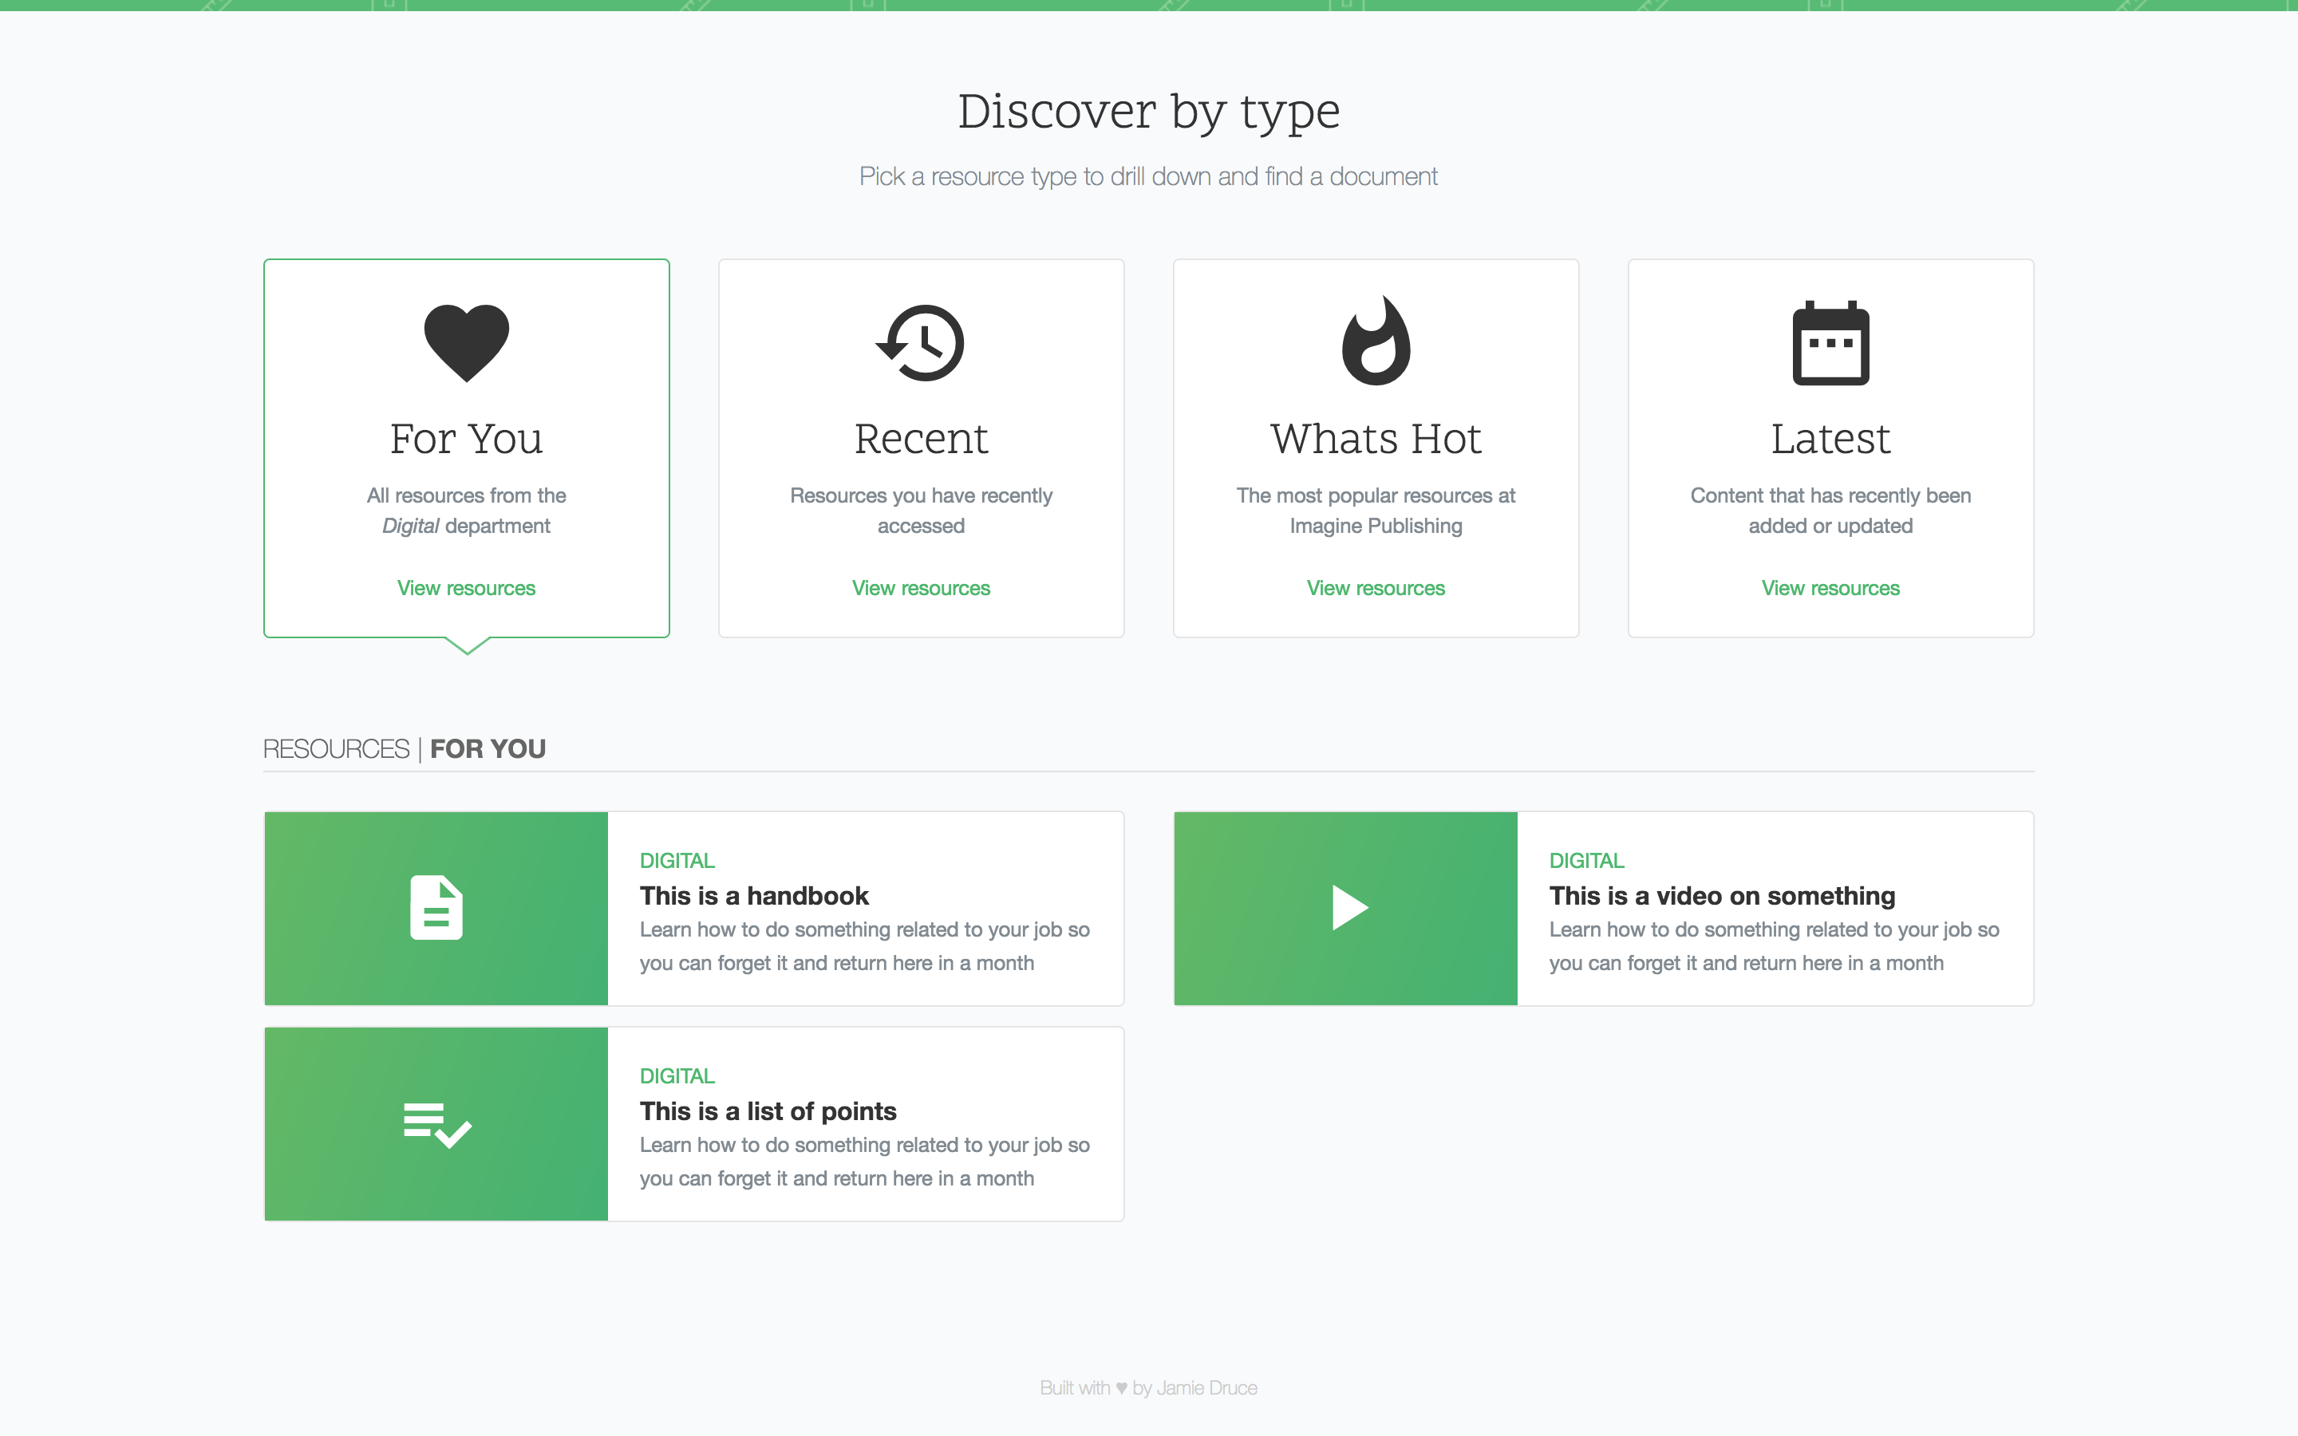Click the play icon on video resource
The height and width of the screenshot is (1436, 2298).
tap(1349, 908)
